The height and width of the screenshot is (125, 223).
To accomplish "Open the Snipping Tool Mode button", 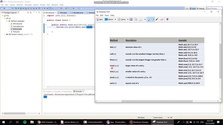I will pyautogui.click(x=109, y=19).
